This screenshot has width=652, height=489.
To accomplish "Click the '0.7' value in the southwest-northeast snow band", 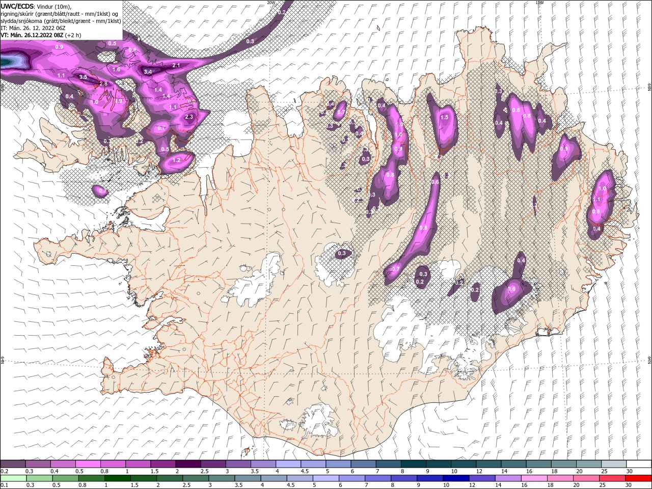I will click(396, 269).
